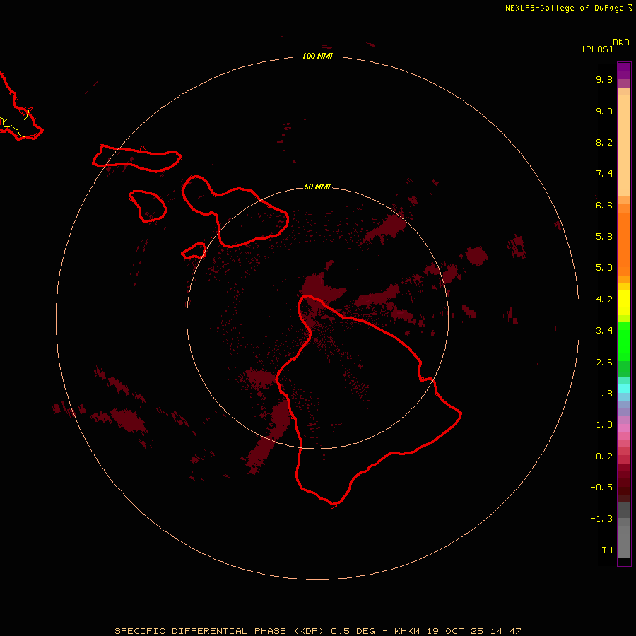The width and height of the screenshot is (636, 636).
Task: Click the 1.8 scale value
Action: click(604, 394)
